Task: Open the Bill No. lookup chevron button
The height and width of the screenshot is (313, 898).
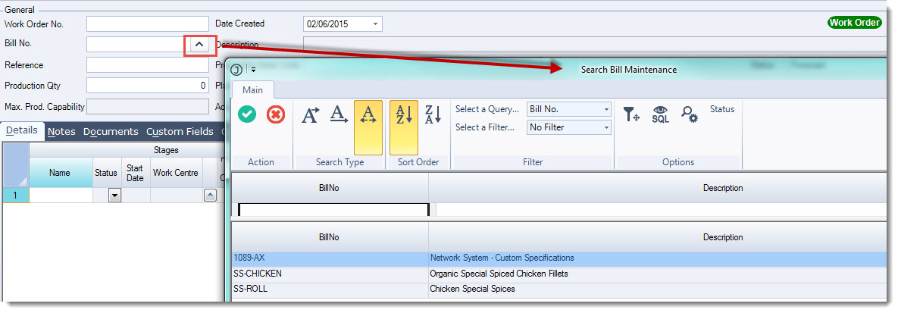Action: click(x=199, y=44)
